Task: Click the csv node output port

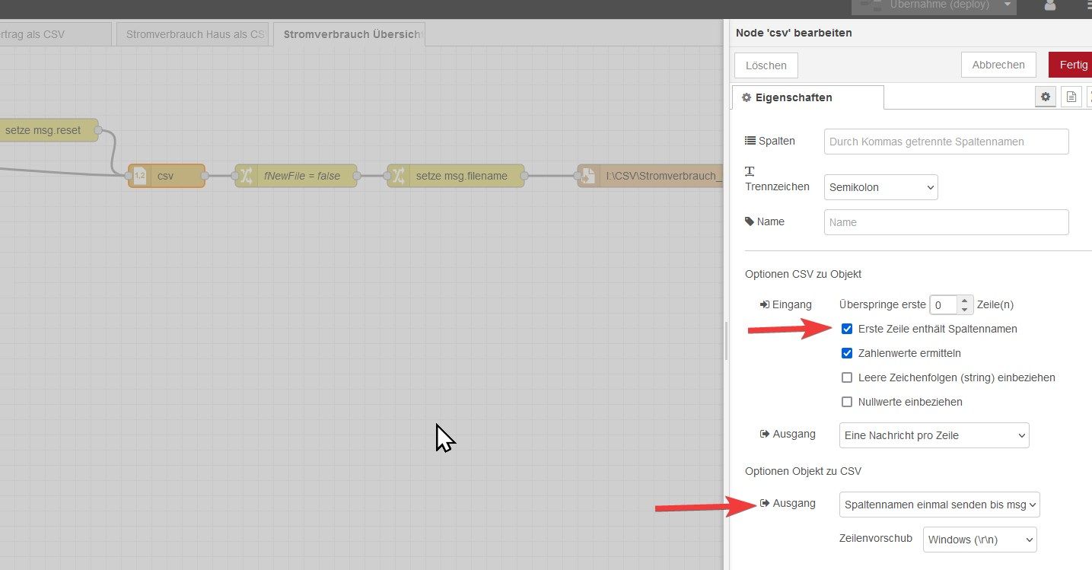Action: 205,176
